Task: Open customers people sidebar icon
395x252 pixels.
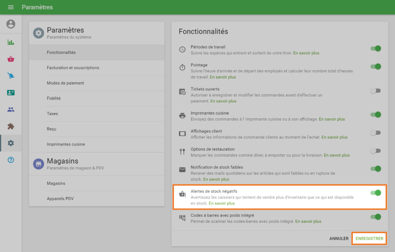Action: tap(10, 109)
